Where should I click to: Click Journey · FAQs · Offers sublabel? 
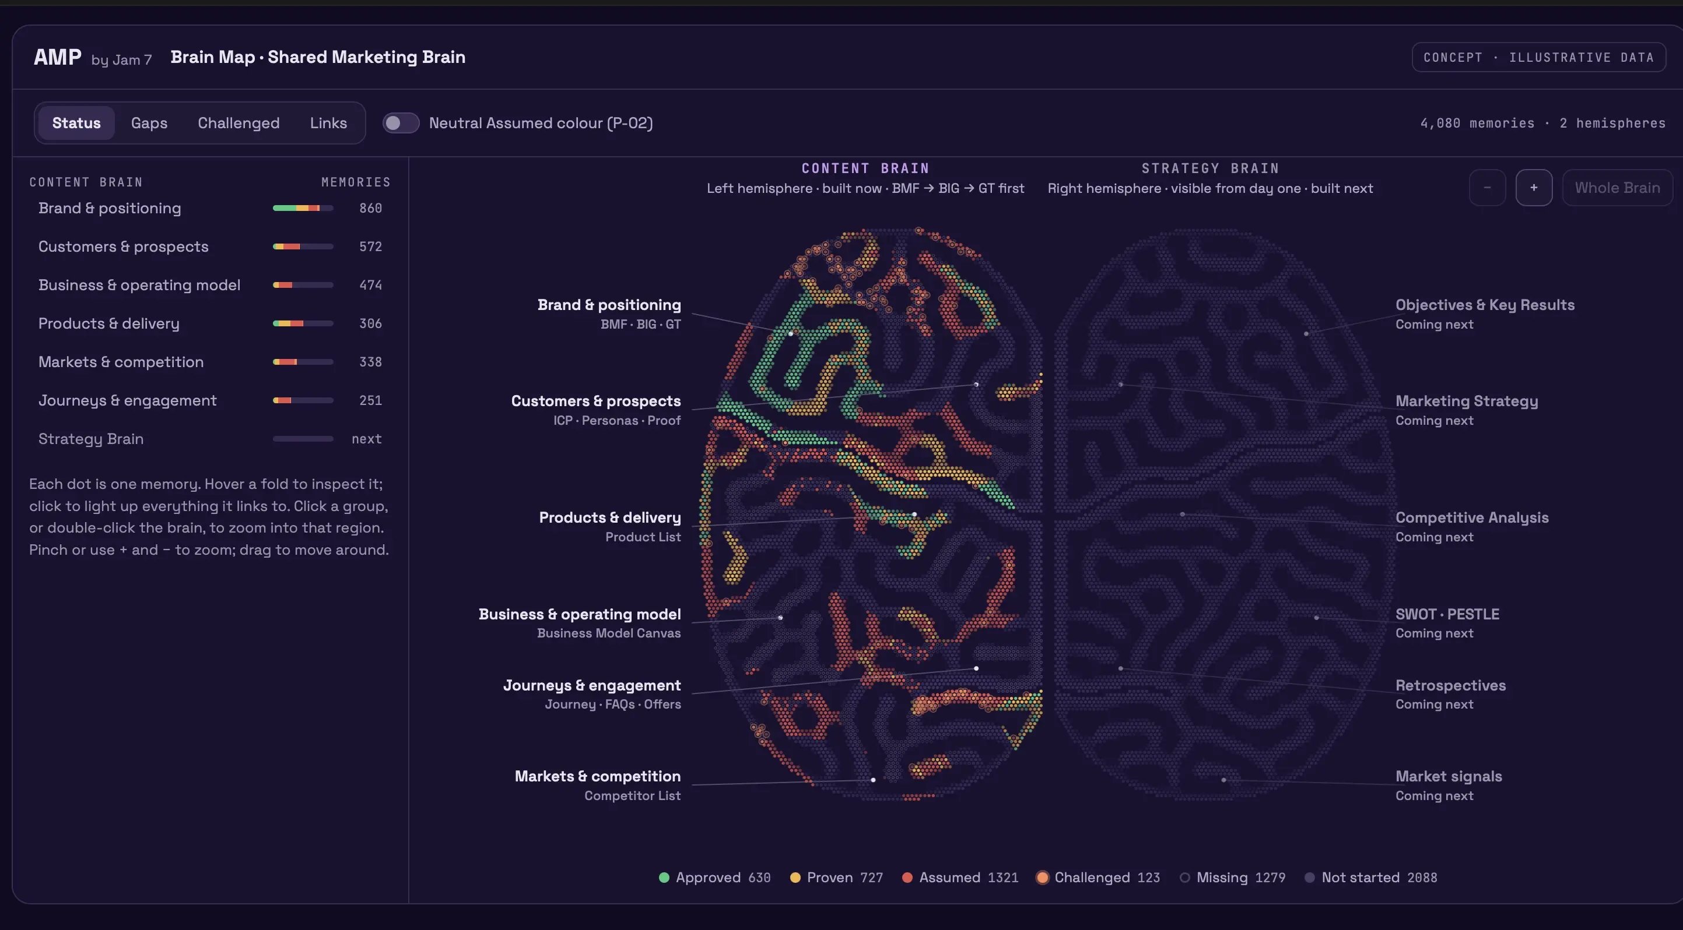tap(613, 705)
